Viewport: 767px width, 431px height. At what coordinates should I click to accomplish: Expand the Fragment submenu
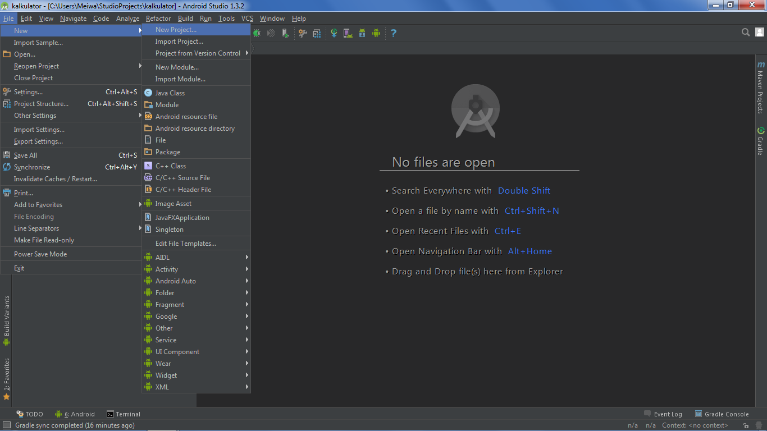pos(196,305)
